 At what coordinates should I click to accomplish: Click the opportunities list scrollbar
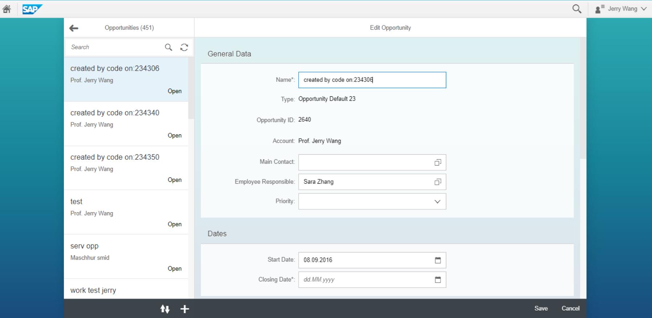click(191, 88)
